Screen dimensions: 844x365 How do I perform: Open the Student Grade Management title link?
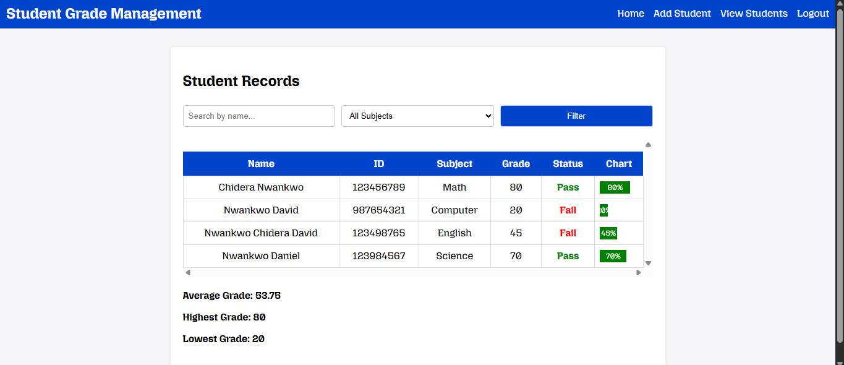tap(103, 13)
